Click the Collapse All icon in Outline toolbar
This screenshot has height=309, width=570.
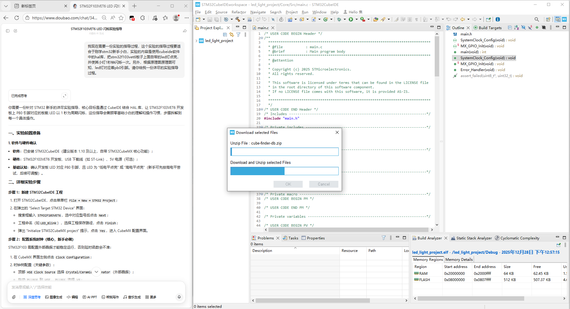point(510,28)
